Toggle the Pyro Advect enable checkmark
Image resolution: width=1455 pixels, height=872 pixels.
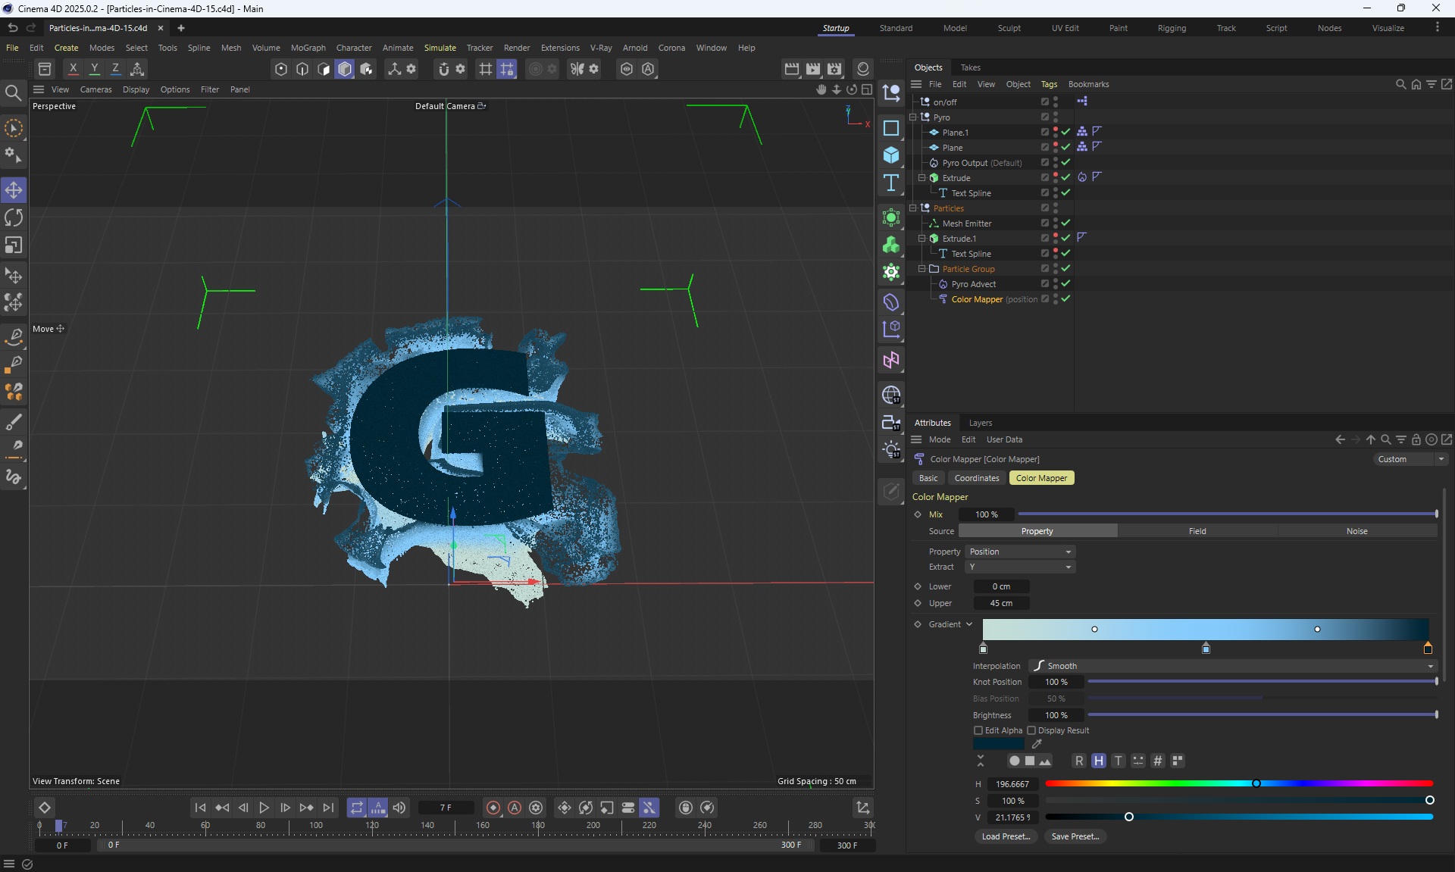click(x=1065, y=283)
